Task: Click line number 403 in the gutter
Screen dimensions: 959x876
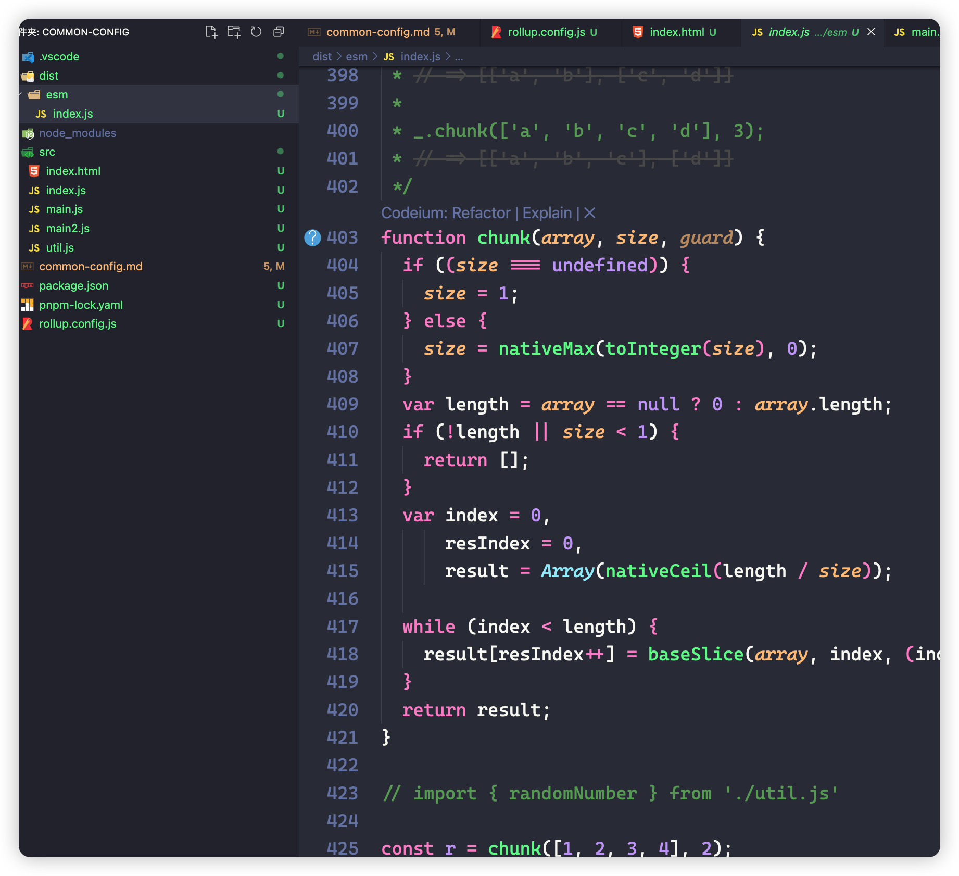Action: tap(343, 237)
